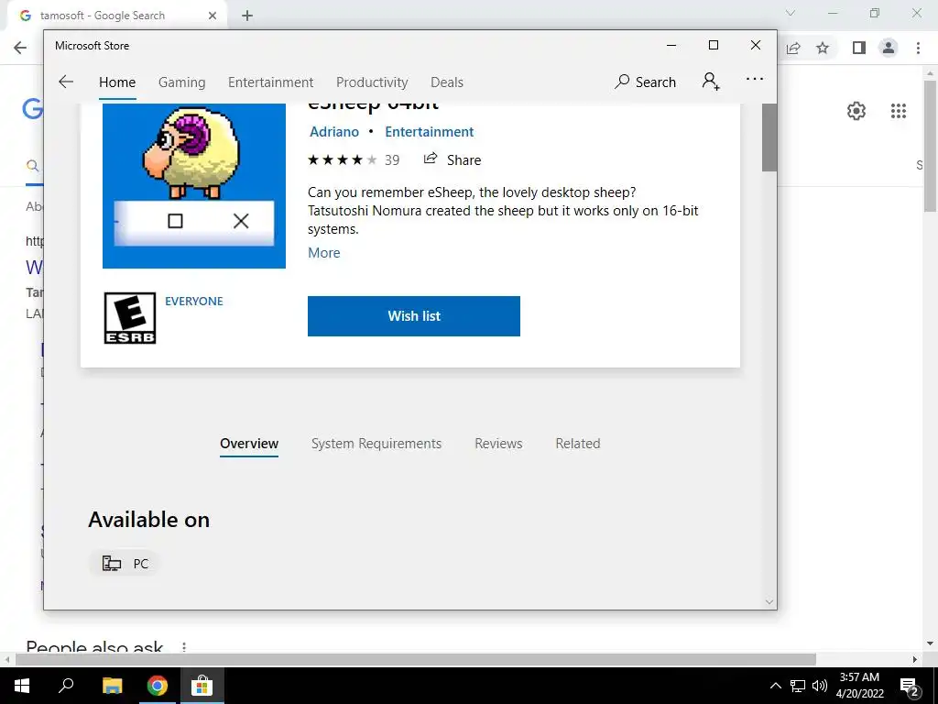Screen dimensions: 938x704
Task: Add eSheep to Wish list
Action: (414, 316)
